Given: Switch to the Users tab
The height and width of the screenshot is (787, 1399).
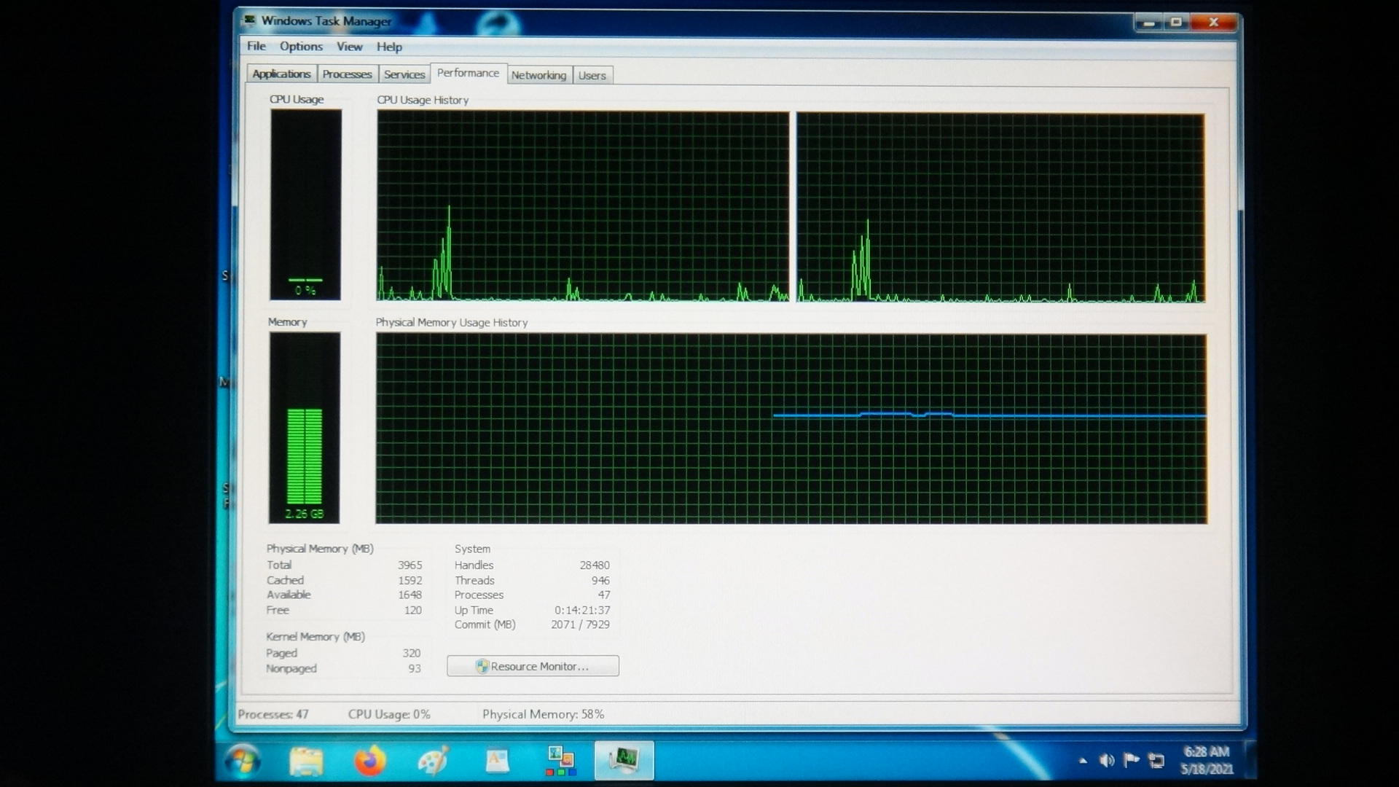Looking at the screenshot, I should point(592,75).
